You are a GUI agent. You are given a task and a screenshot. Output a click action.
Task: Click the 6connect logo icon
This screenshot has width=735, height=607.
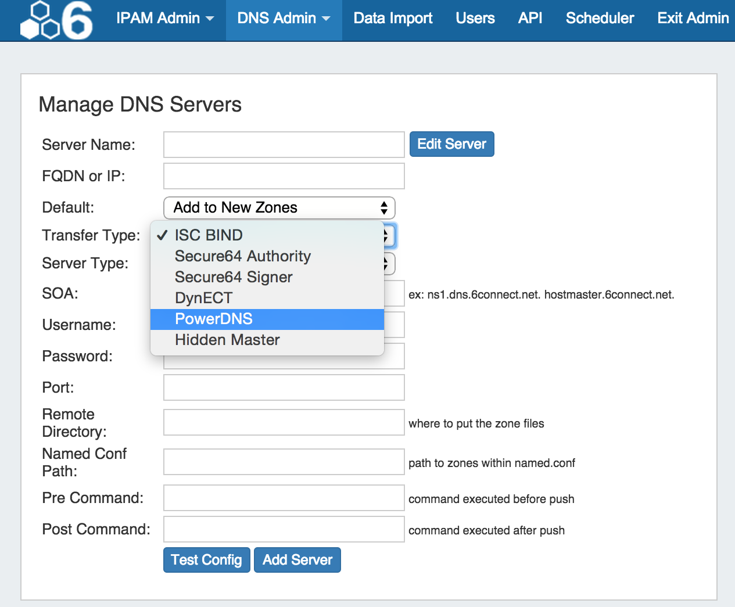(x=56, y=20)
